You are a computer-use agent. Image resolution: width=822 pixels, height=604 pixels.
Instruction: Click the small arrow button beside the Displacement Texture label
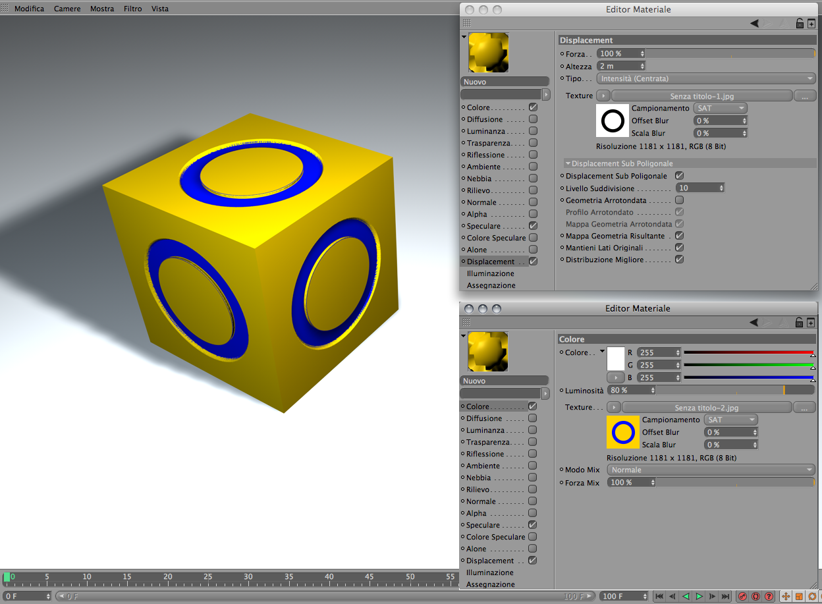point(603,96)
